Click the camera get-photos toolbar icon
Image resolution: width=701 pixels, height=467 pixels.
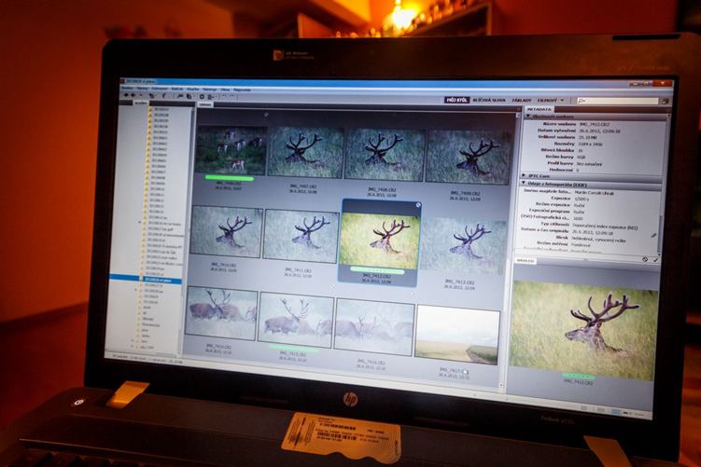click(x=180, y=95)
